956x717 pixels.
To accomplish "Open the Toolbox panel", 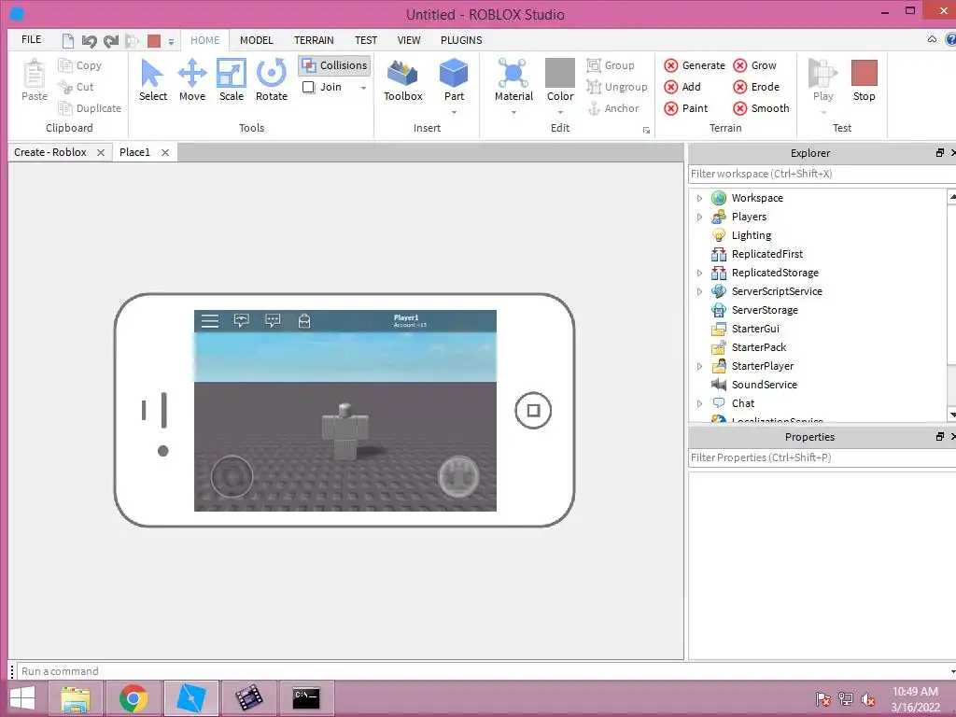I will click(403, 80).
